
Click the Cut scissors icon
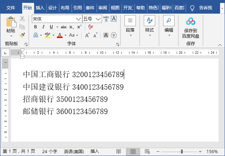[x=22, y=19]
